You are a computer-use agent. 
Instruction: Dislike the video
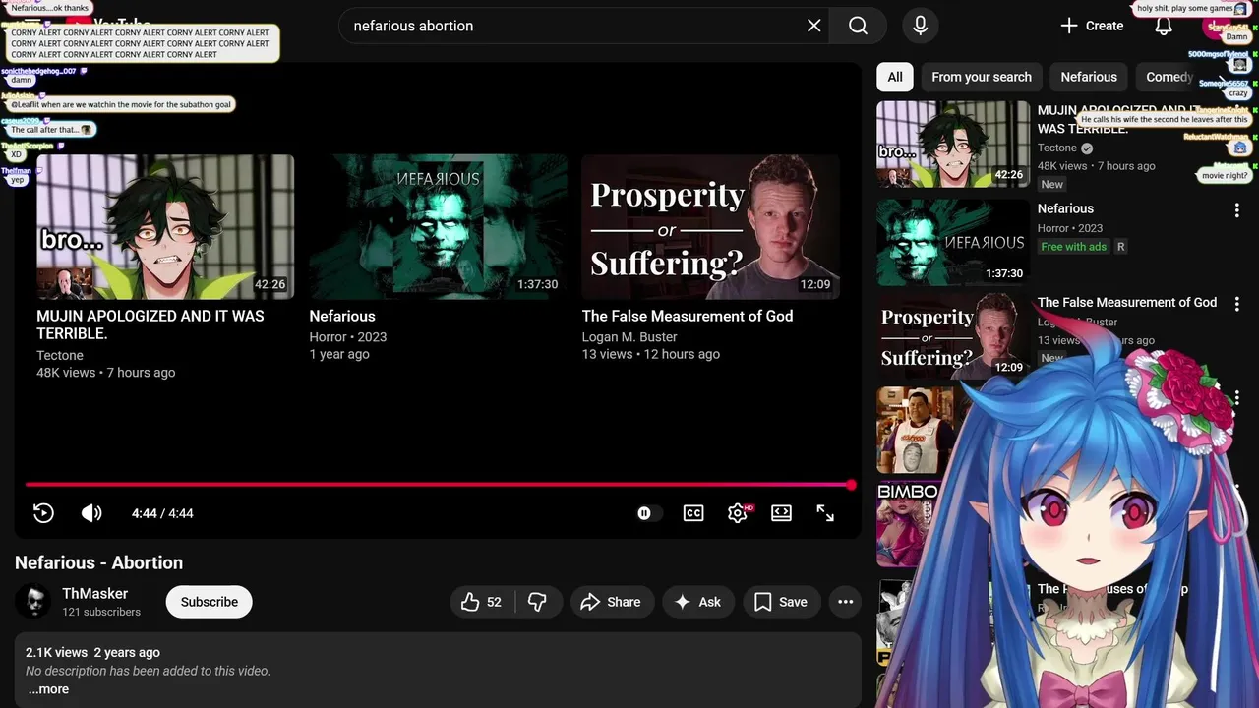(537, 602)
